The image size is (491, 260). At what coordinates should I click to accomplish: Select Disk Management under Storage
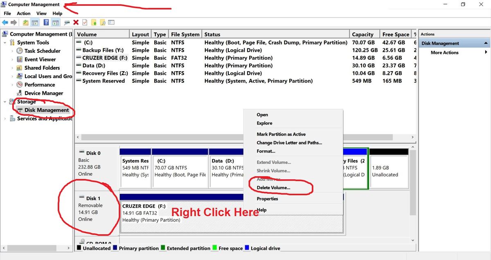pos(46,110)
